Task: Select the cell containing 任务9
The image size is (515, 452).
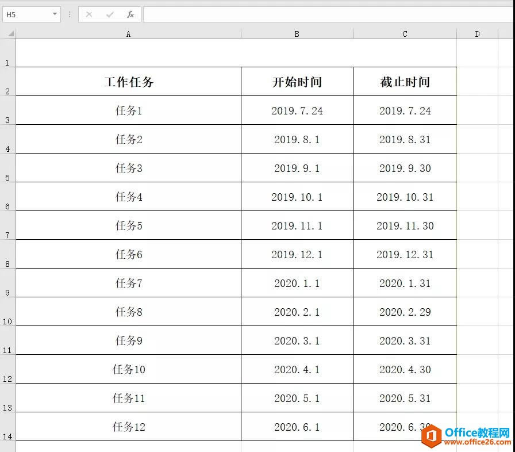Action: (x=128, y=340)
